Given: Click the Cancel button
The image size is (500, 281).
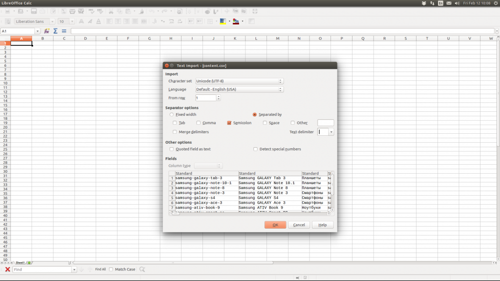Looking at the screenshot, I should pyautogui.click(x=299, y=225).
